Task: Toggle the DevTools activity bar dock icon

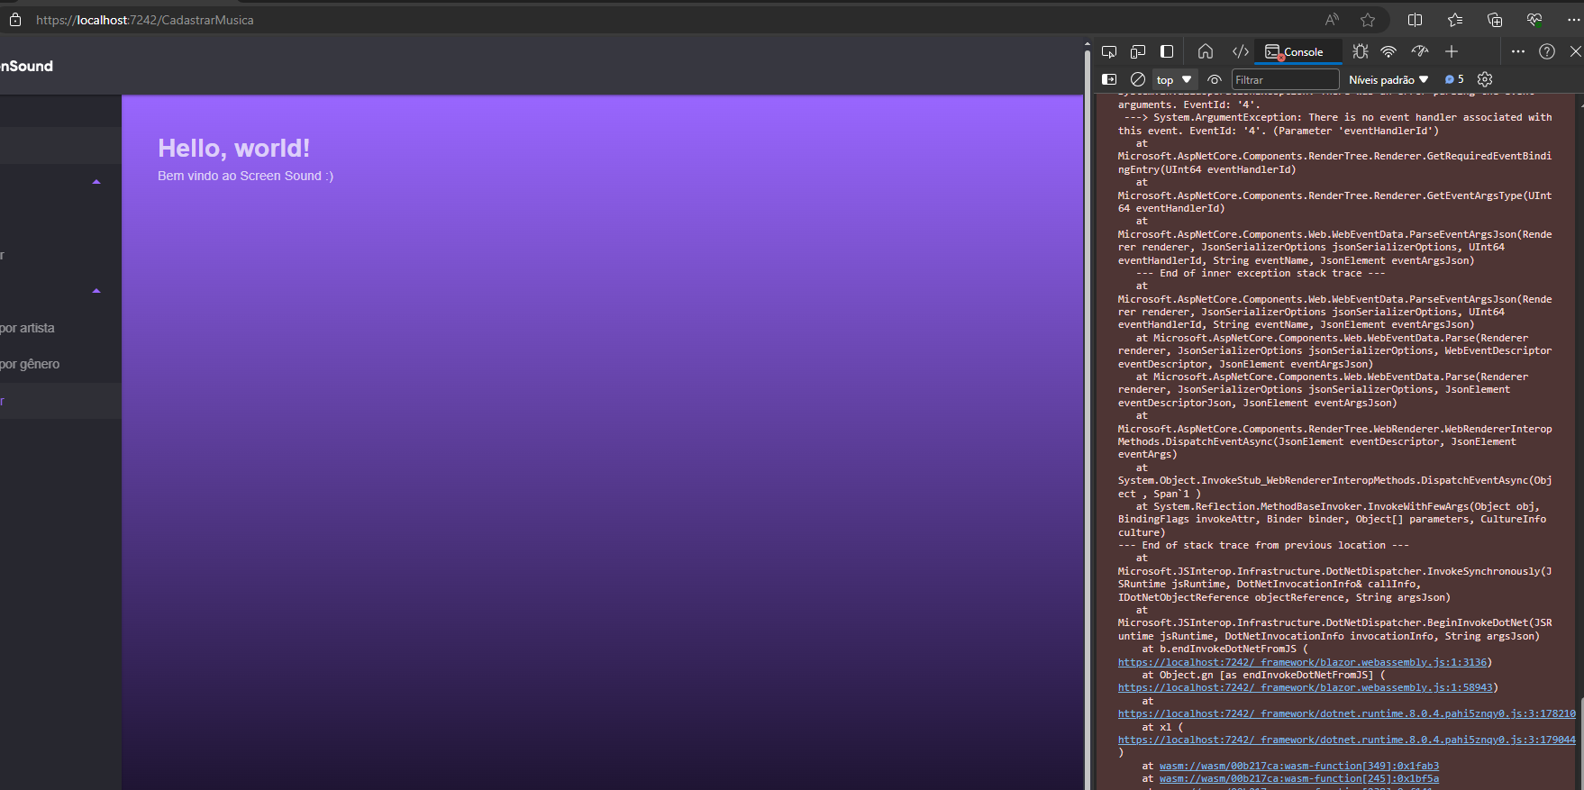Action: pyautogui.click(x=1167, y=52)
